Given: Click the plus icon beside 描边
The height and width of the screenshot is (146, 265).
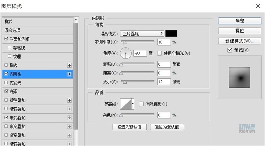Looking at the screenshot, I should pos(69,65).
